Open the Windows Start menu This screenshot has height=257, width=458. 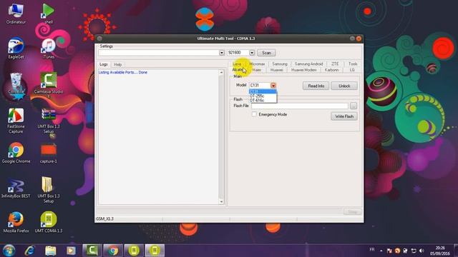pyautogui.click(x=9, y=251)
